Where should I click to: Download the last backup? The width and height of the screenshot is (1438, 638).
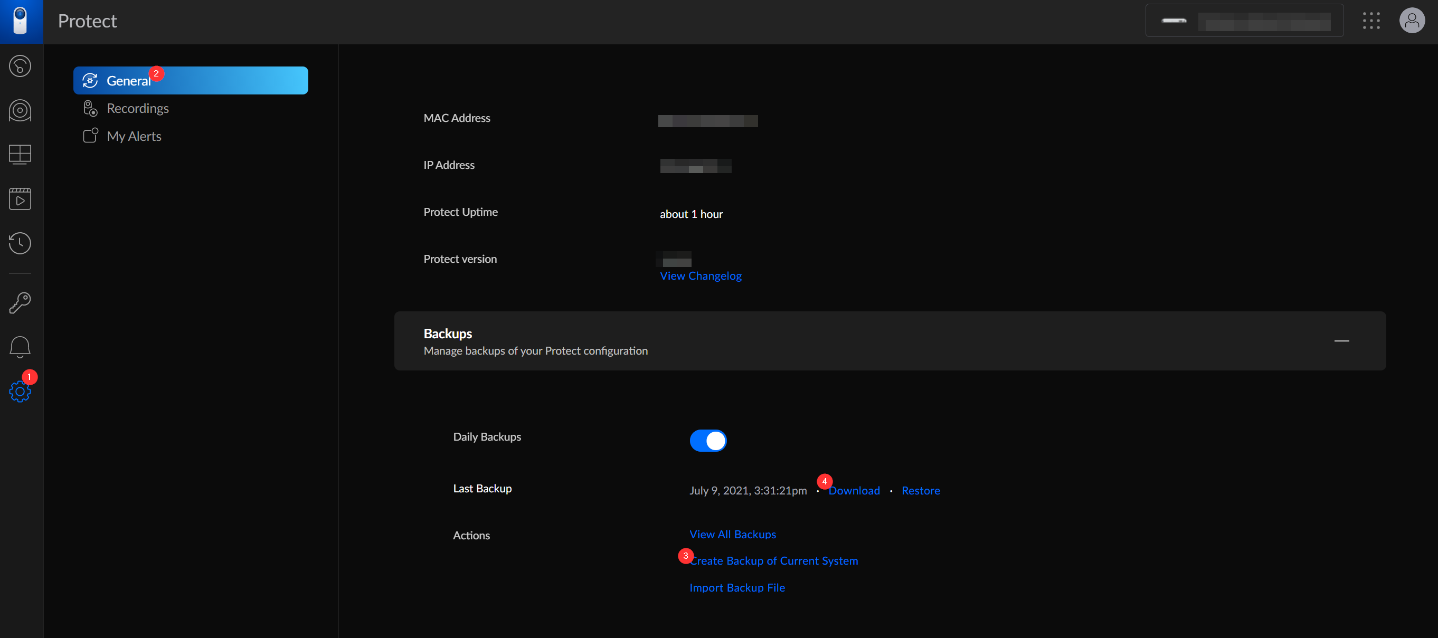coord(854,491)
